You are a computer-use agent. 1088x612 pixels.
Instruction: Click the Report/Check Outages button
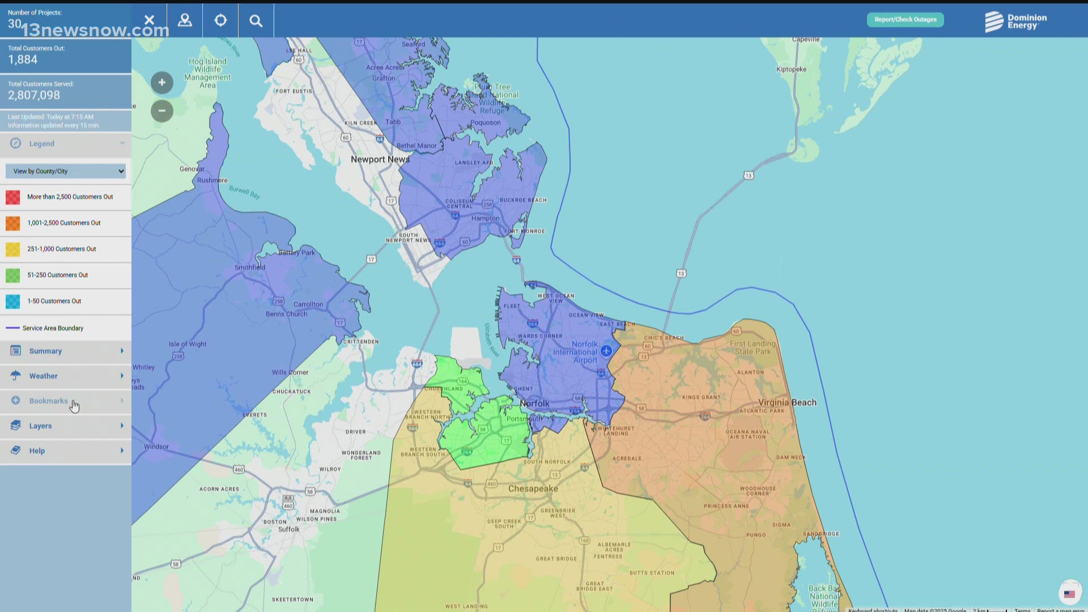(x=905, y=19)
